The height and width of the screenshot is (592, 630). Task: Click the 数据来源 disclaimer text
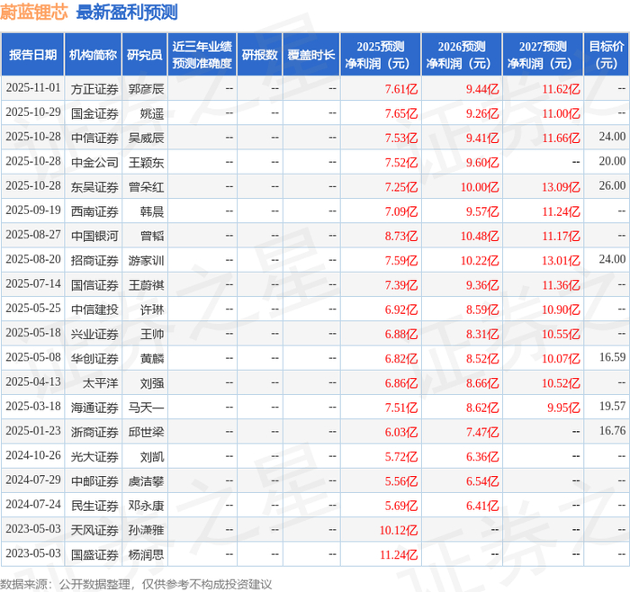136,584
